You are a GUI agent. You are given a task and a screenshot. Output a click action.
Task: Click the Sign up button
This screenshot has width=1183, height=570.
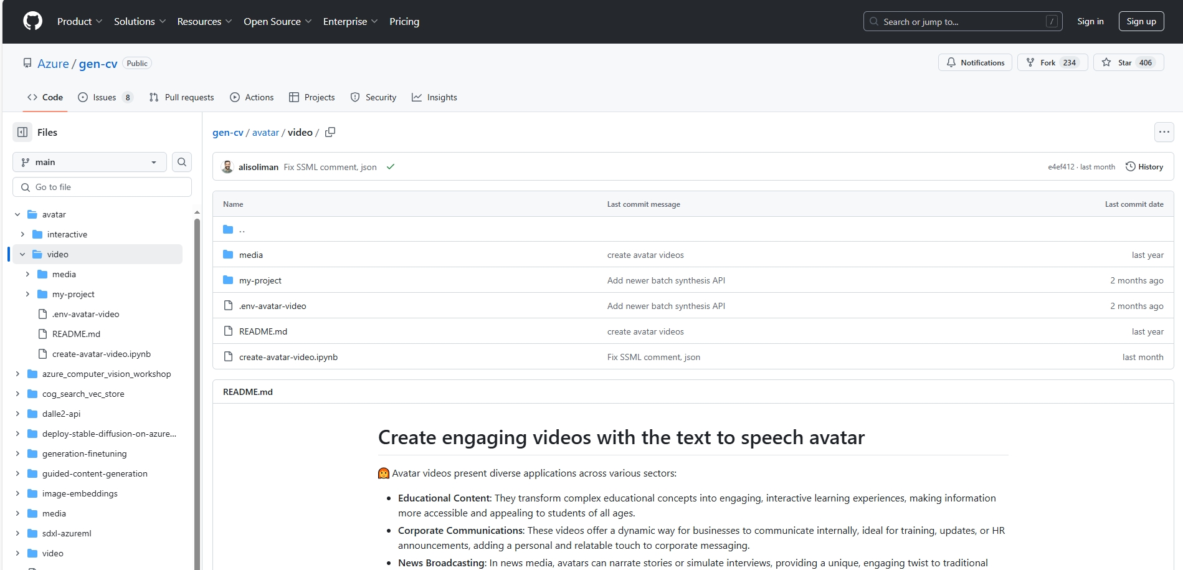pyautogui.click(x=1141, y=21)
